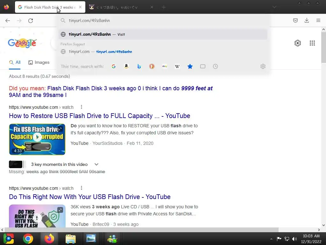Visit tinyurl.com/49z8anhn suggestion
326x245 pixels.
tap(163, 34)
